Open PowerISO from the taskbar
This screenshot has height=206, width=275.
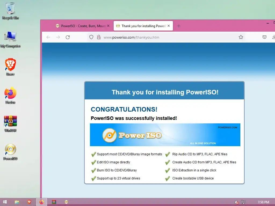(x=66, y=202)
